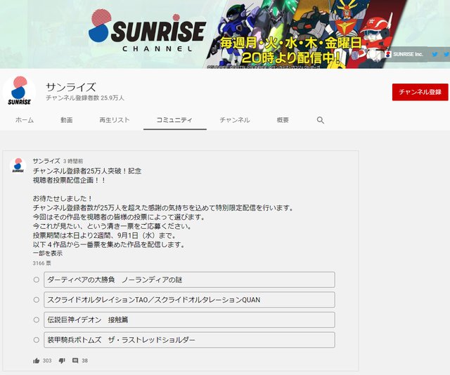This screenshot has height=375, width=450.
Task: Open comments via speech bubble icon
Action: (75, 361)
